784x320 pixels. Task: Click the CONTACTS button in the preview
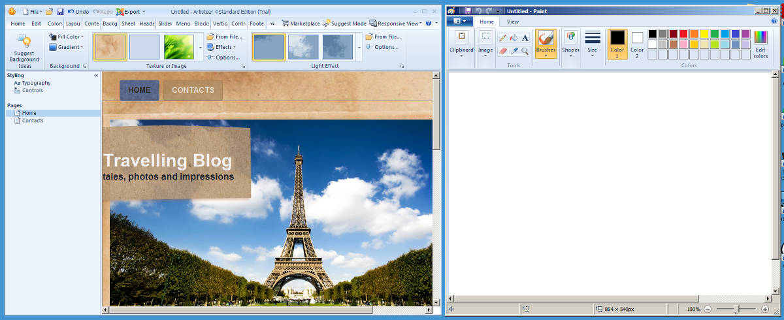193,90
